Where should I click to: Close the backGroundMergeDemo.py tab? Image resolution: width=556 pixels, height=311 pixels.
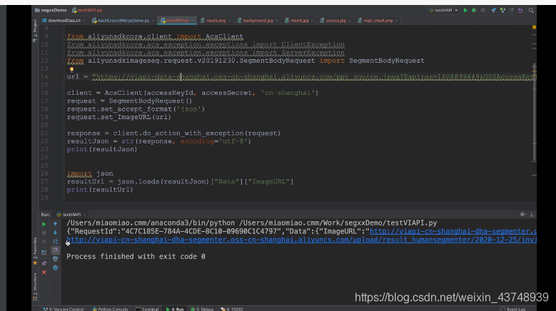(153, 21)
